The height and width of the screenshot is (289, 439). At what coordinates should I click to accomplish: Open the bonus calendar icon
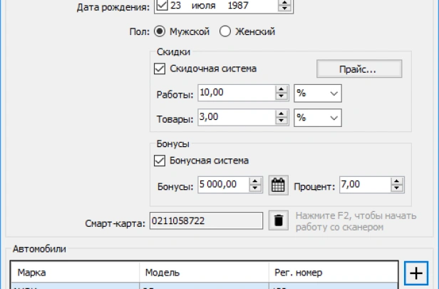coord(278,186)
